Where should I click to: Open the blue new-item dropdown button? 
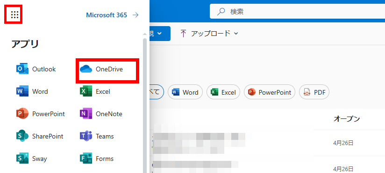160,34
